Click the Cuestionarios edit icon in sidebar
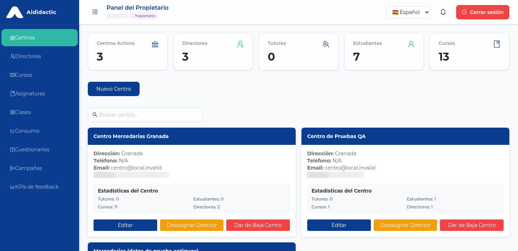 [x=13, y=150]
